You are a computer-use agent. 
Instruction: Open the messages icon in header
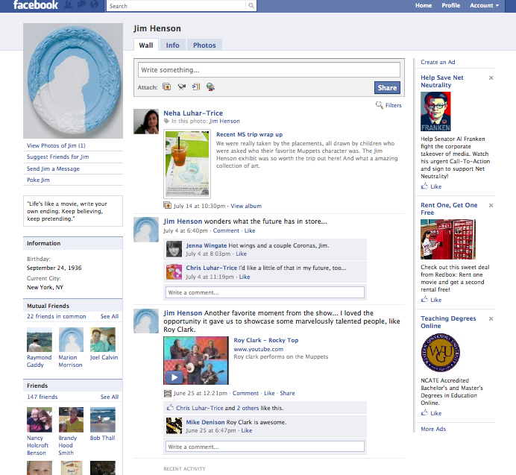pos(81,4)
